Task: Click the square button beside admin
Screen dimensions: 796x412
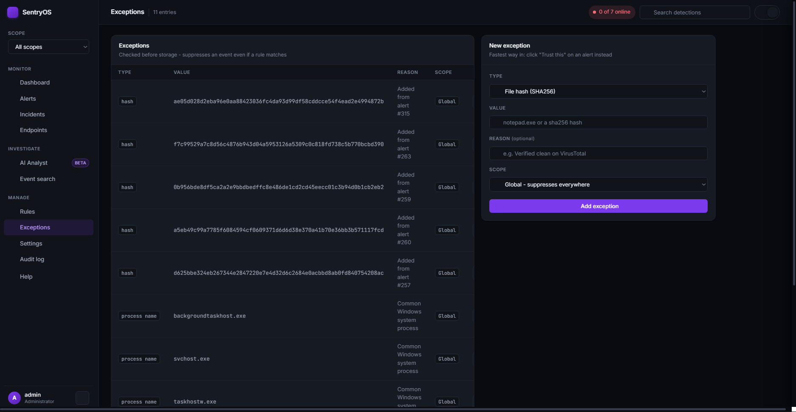Action: [82, 398]
